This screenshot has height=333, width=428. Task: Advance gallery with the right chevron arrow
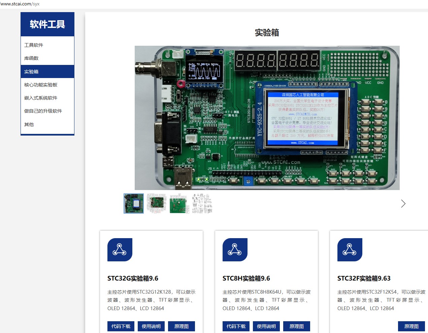pos(403,203)
